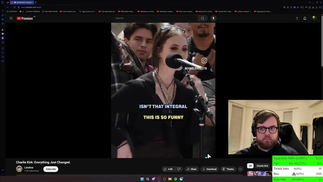Open Opera sidebar Instagram icon

(x=3, y=42)
